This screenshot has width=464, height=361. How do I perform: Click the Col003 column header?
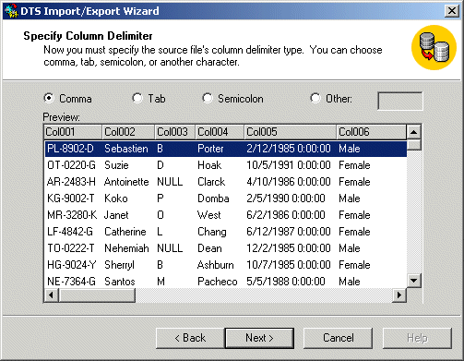pos(175,132)
